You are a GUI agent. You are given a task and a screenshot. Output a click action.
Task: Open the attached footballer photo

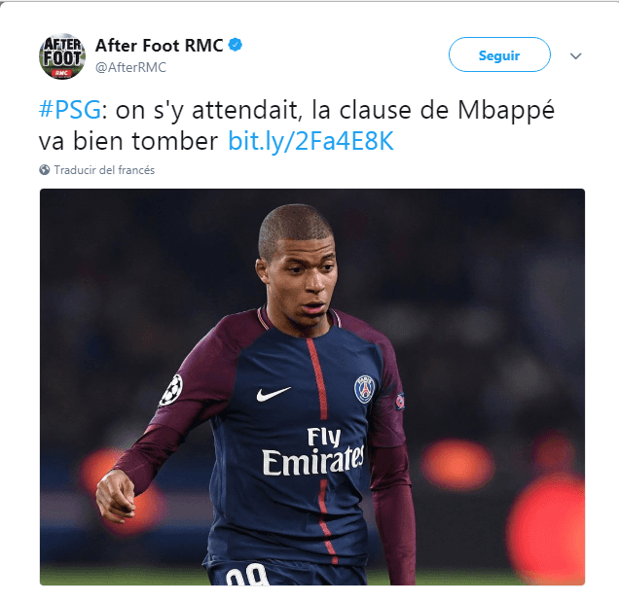tap(312, 387)
